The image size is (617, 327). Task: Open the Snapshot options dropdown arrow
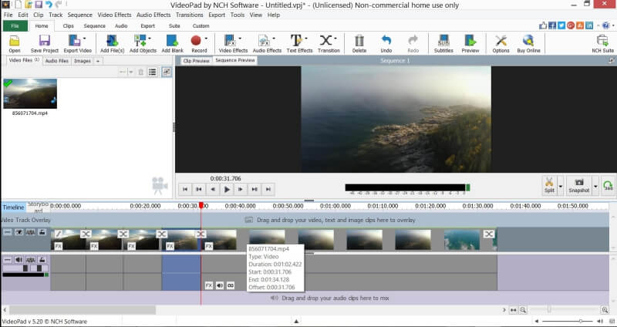click(595, 186)
